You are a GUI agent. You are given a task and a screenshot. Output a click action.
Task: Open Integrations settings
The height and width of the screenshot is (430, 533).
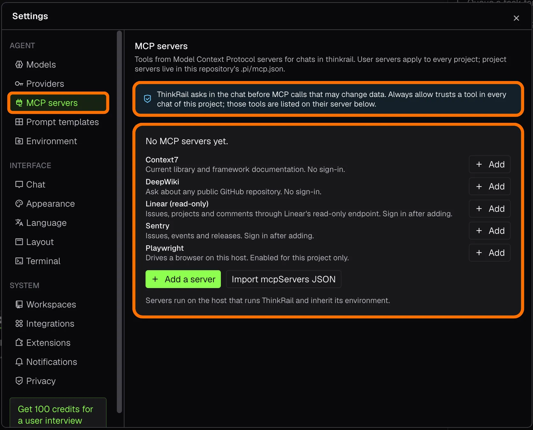58,323
